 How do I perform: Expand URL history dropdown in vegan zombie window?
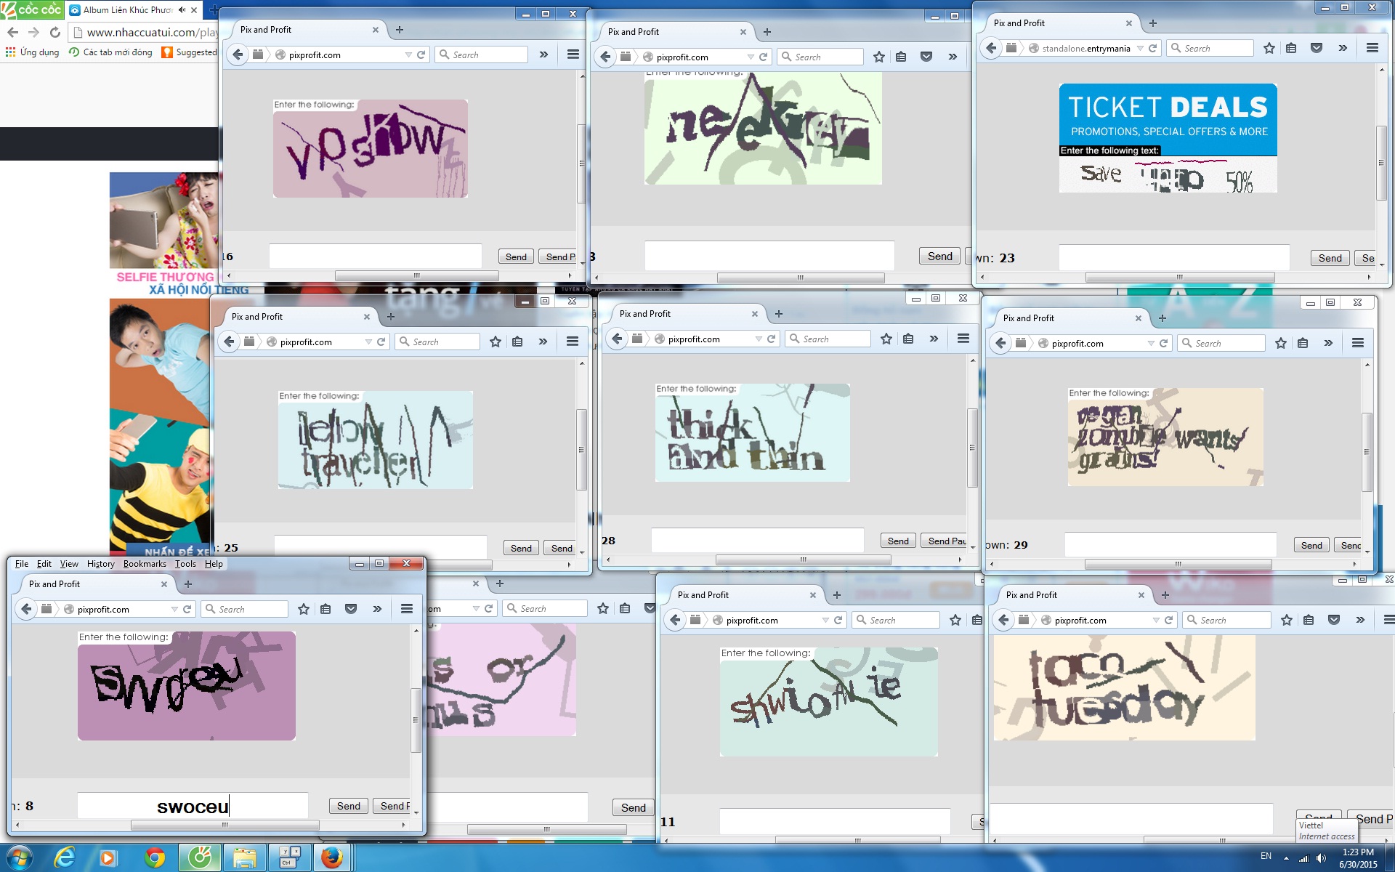1151,343
